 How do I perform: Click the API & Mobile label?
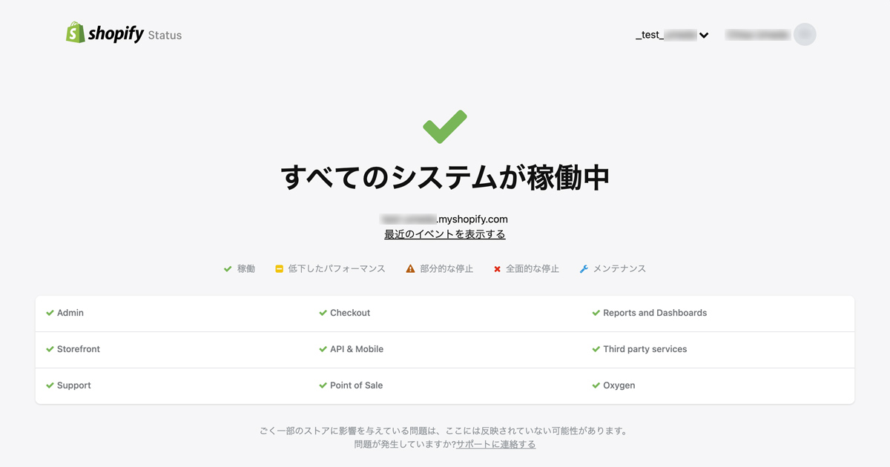pyautogui.click(x=357, y=349)
